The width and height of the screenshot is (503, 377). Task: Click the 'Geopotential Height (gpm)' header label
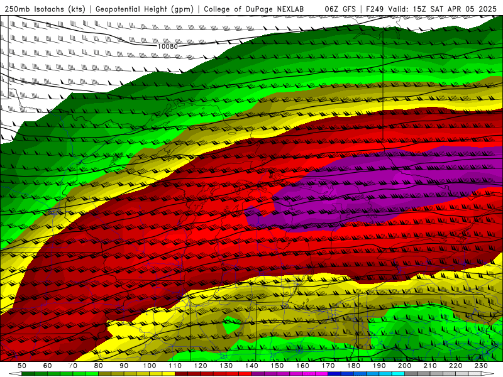click(145, 9)
